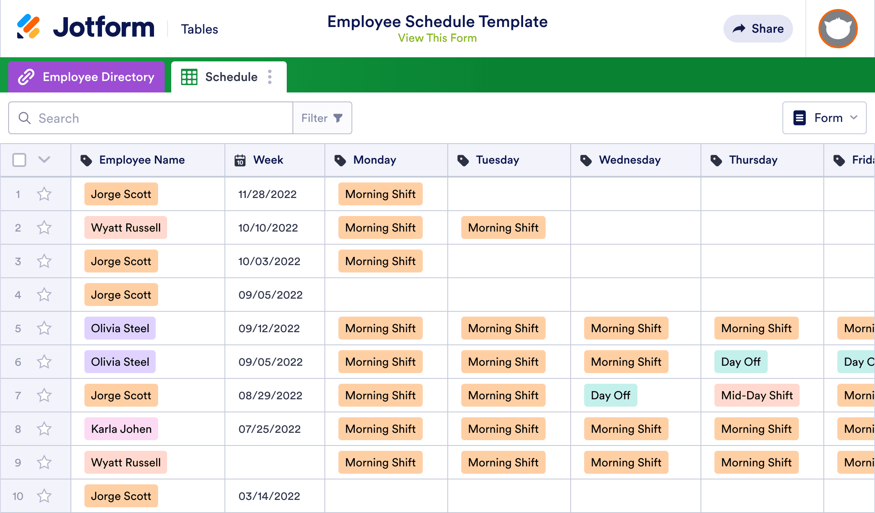Click the Olivia Steel name tag color swatch
Image resolution: width=875 pixels, height=513 pixels.
click(119, 328)
